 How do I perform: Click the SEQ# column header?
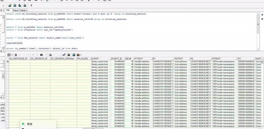pyautogui.click(x=129, y=59)
